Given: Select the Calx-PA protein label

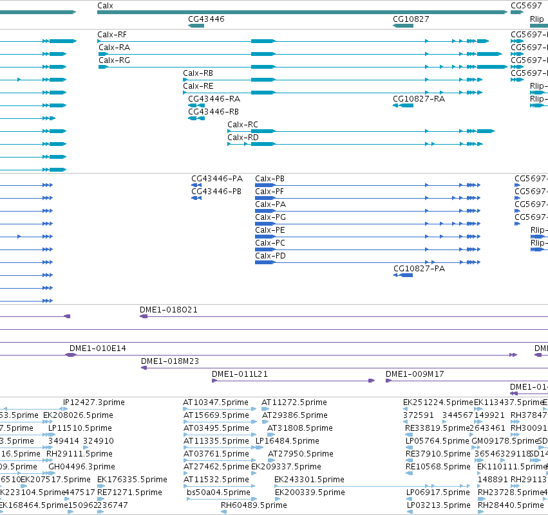Looking at the screenshot, I should pyautogui.click(x=270, y=204).
